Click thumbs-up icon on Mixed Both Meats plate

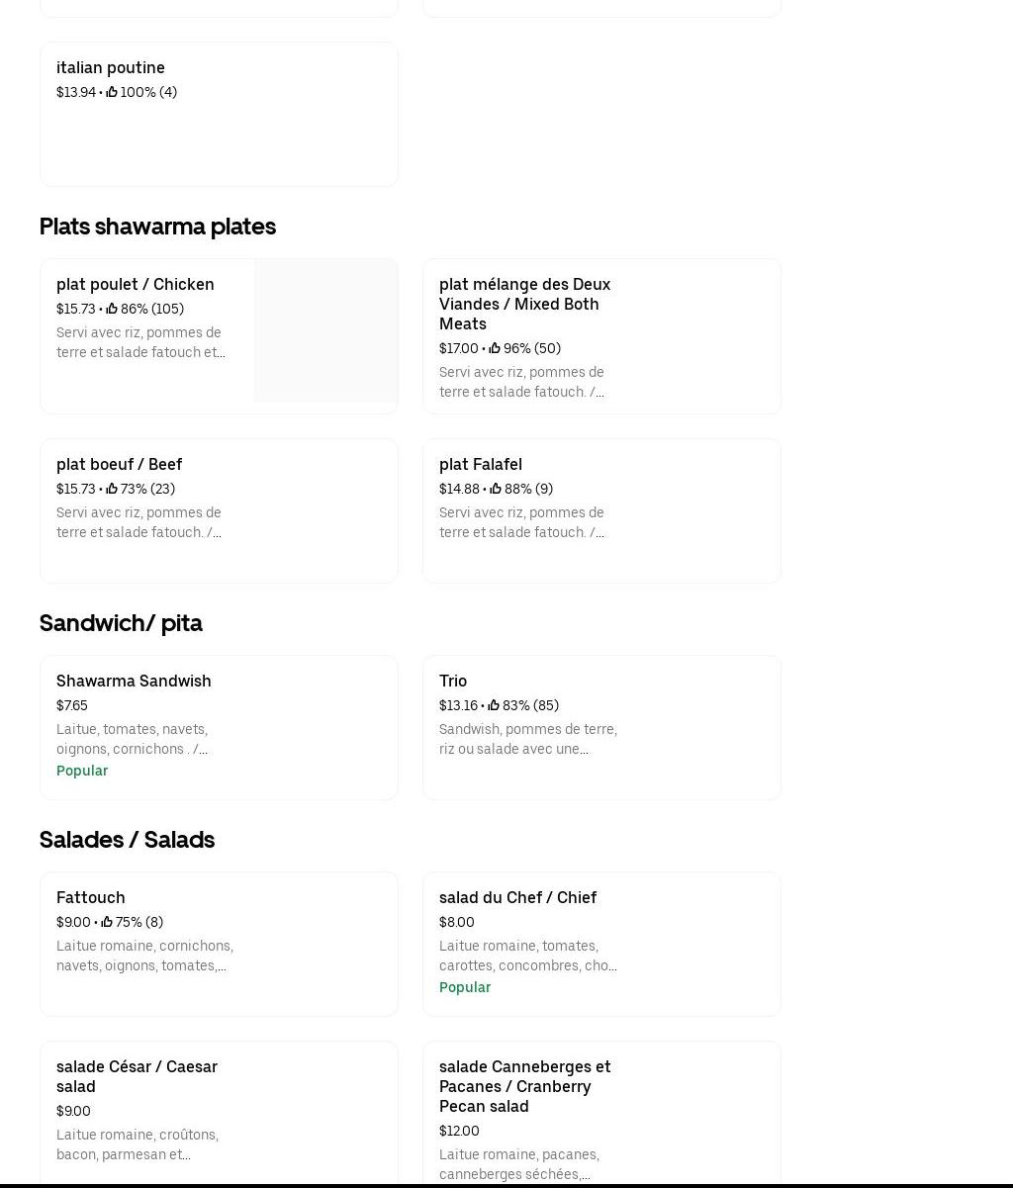tap(495, 348)
